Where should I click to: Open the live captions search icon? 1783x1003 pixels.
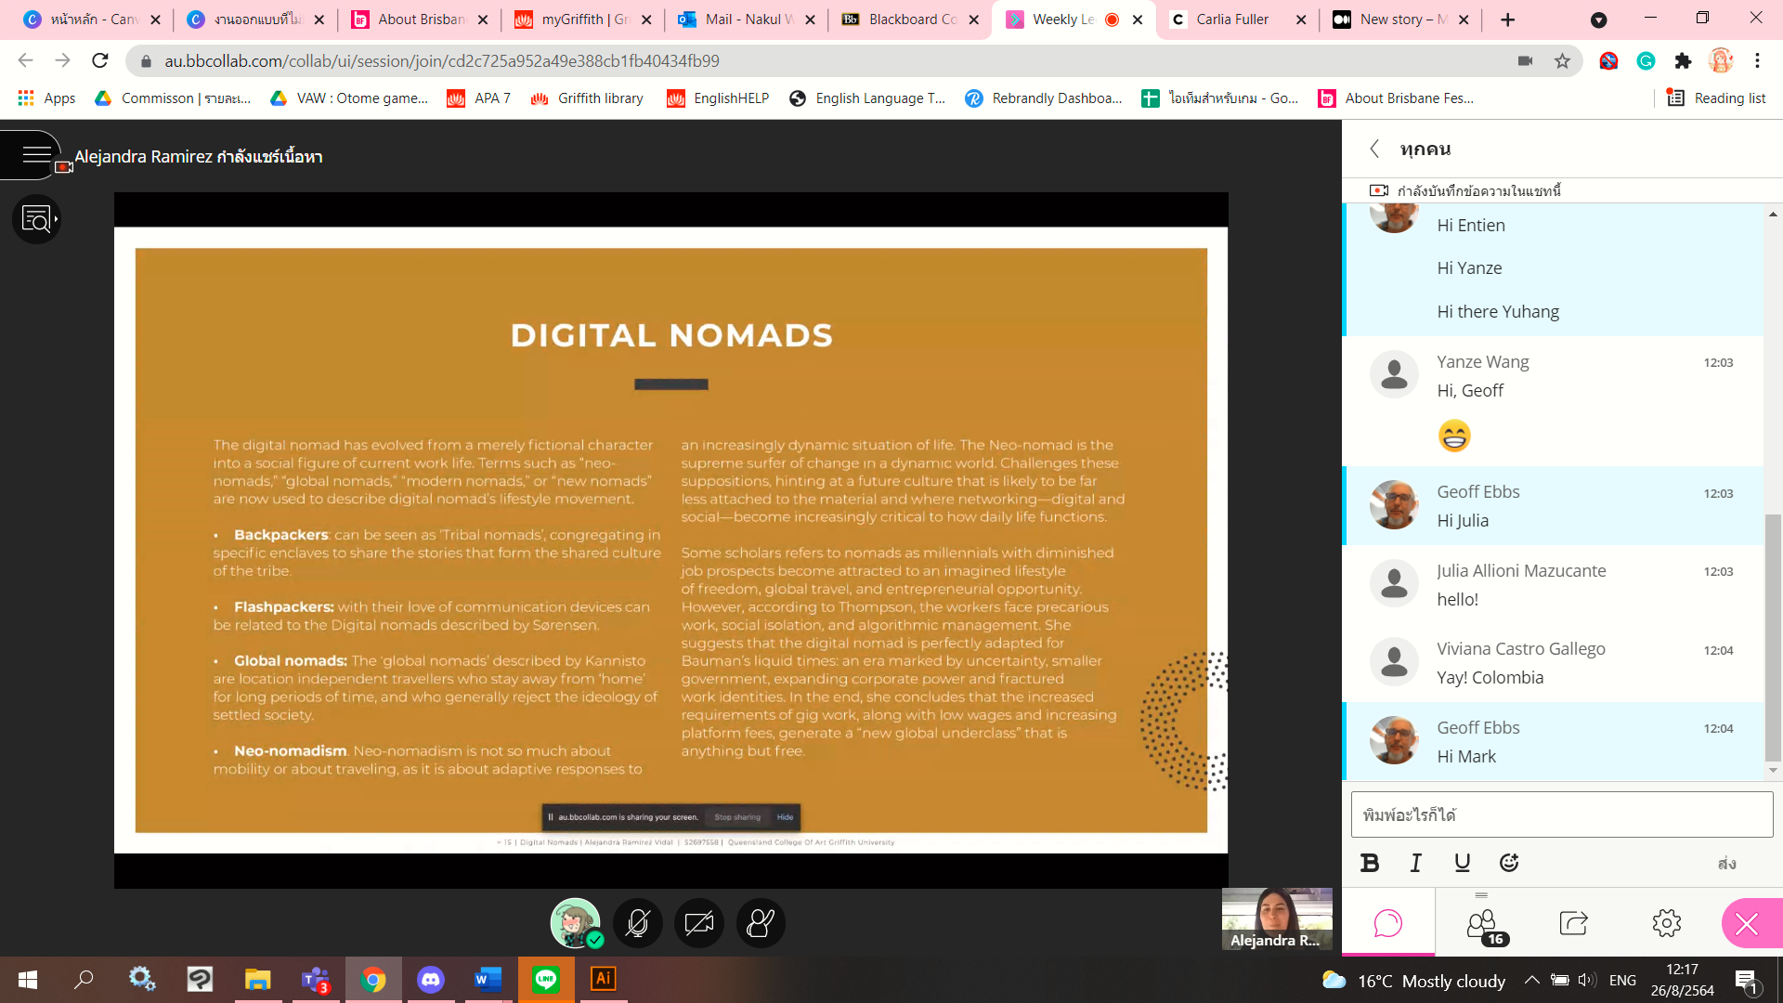click(36, 219)
